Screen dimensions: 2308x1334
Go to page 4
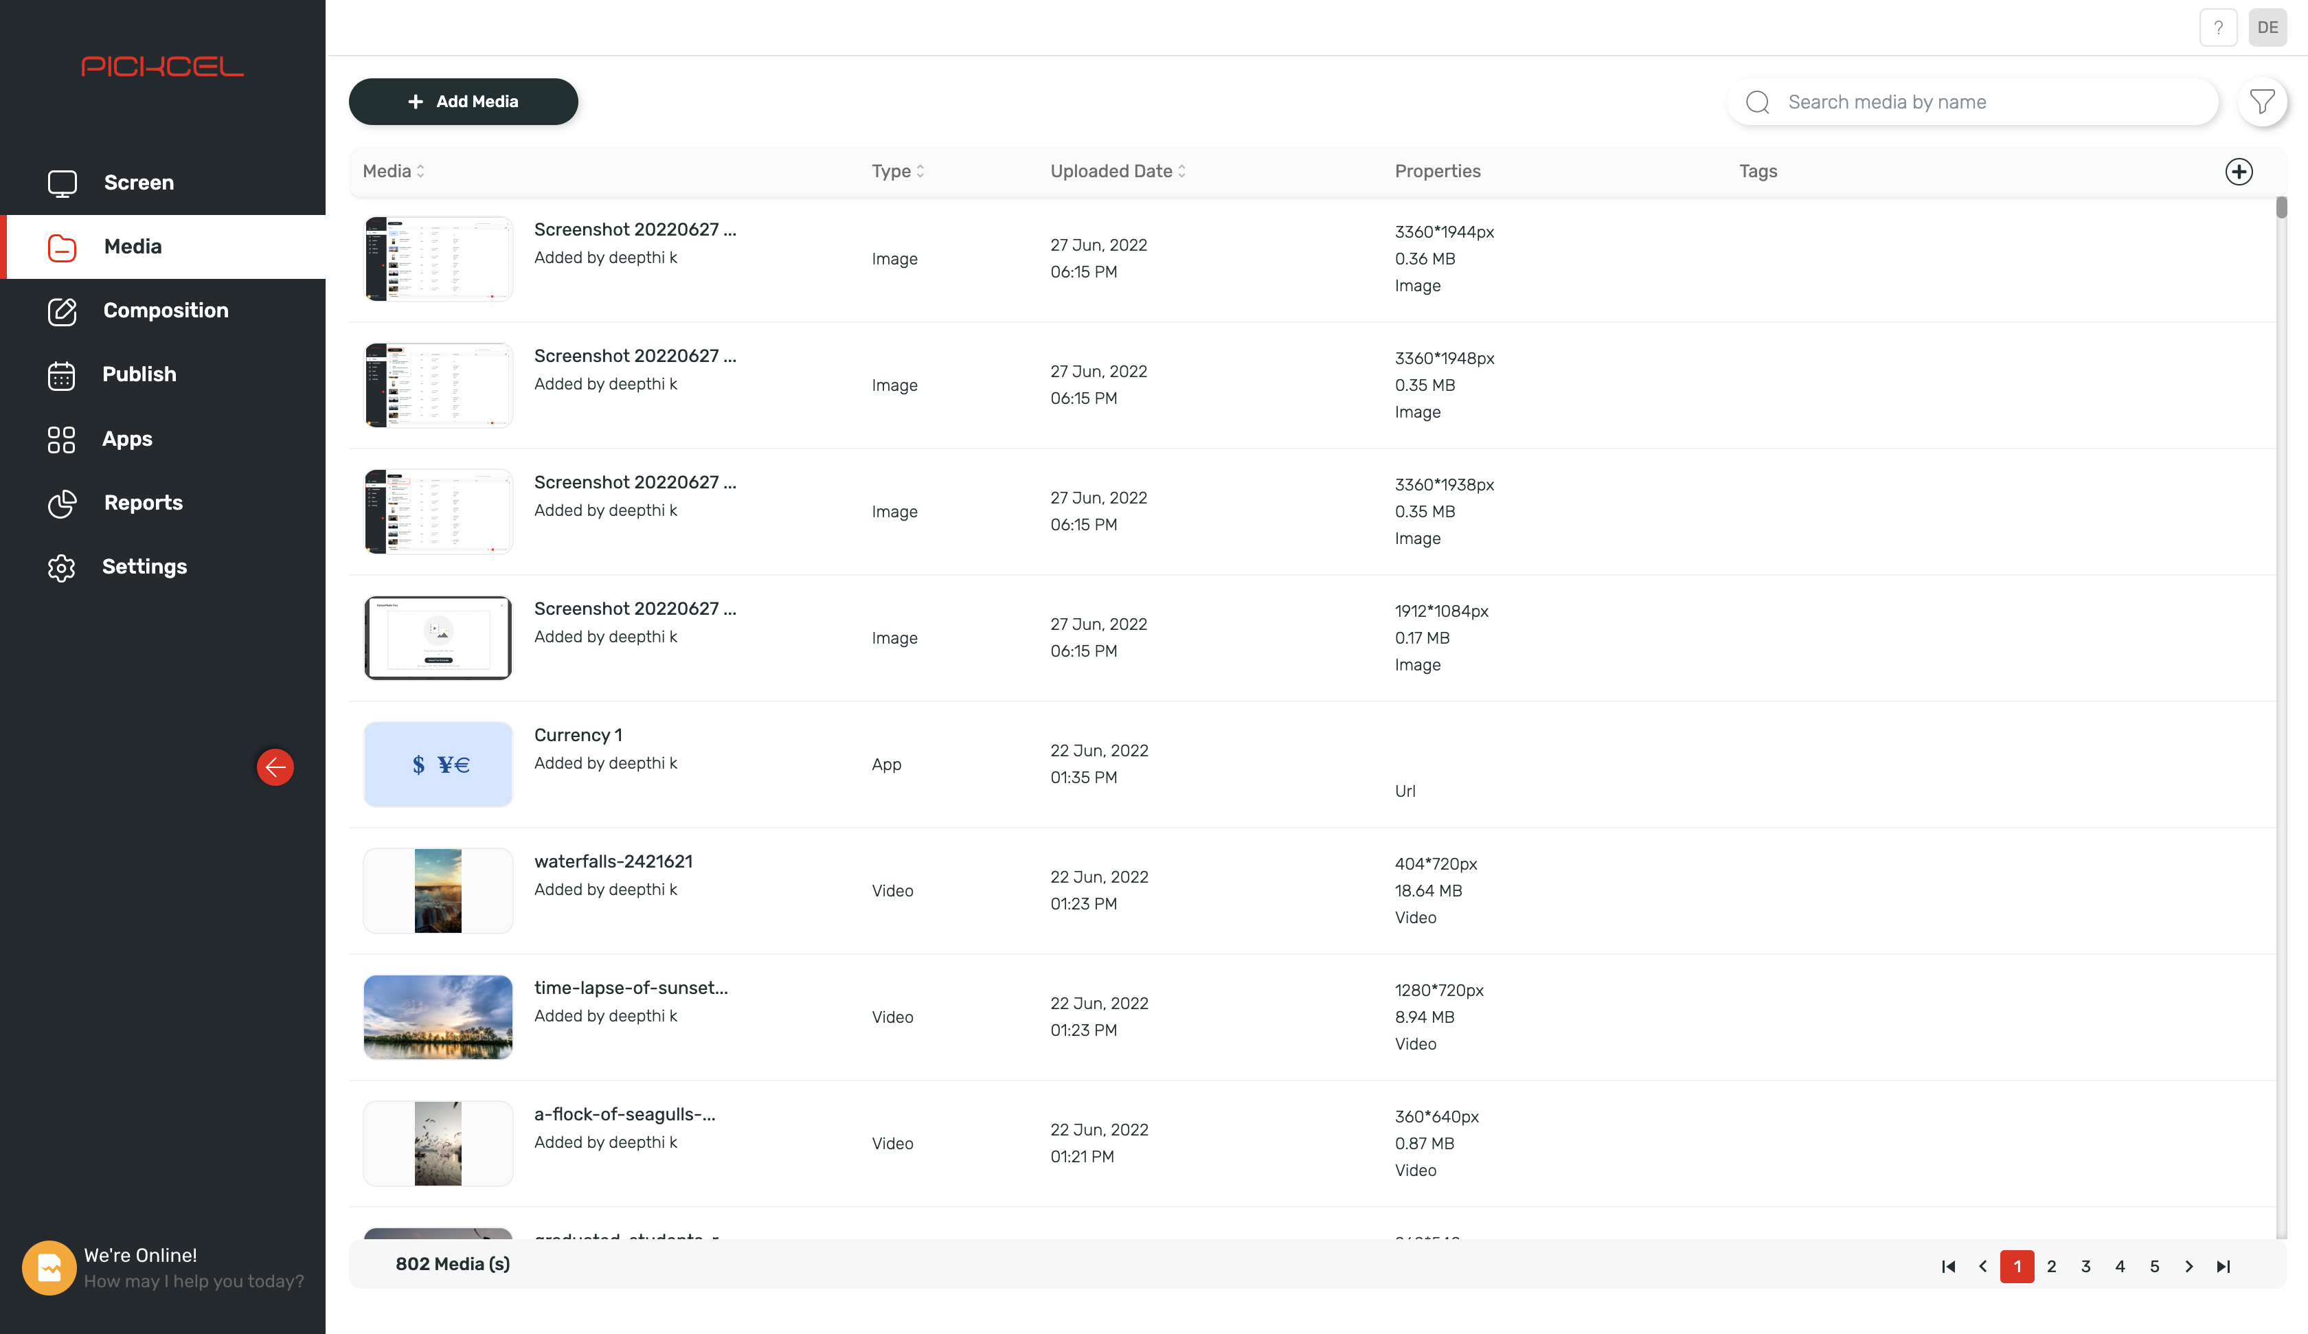point(2120,1266)
